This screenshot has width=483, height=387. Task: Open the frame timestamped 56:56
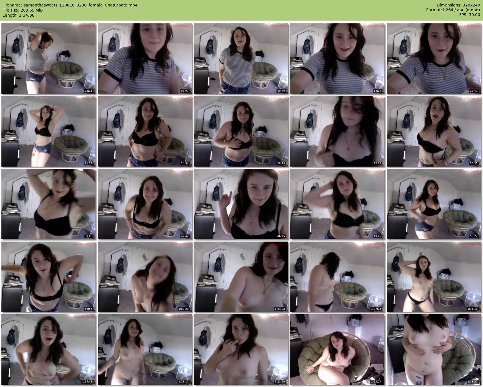tap(49, 277)
